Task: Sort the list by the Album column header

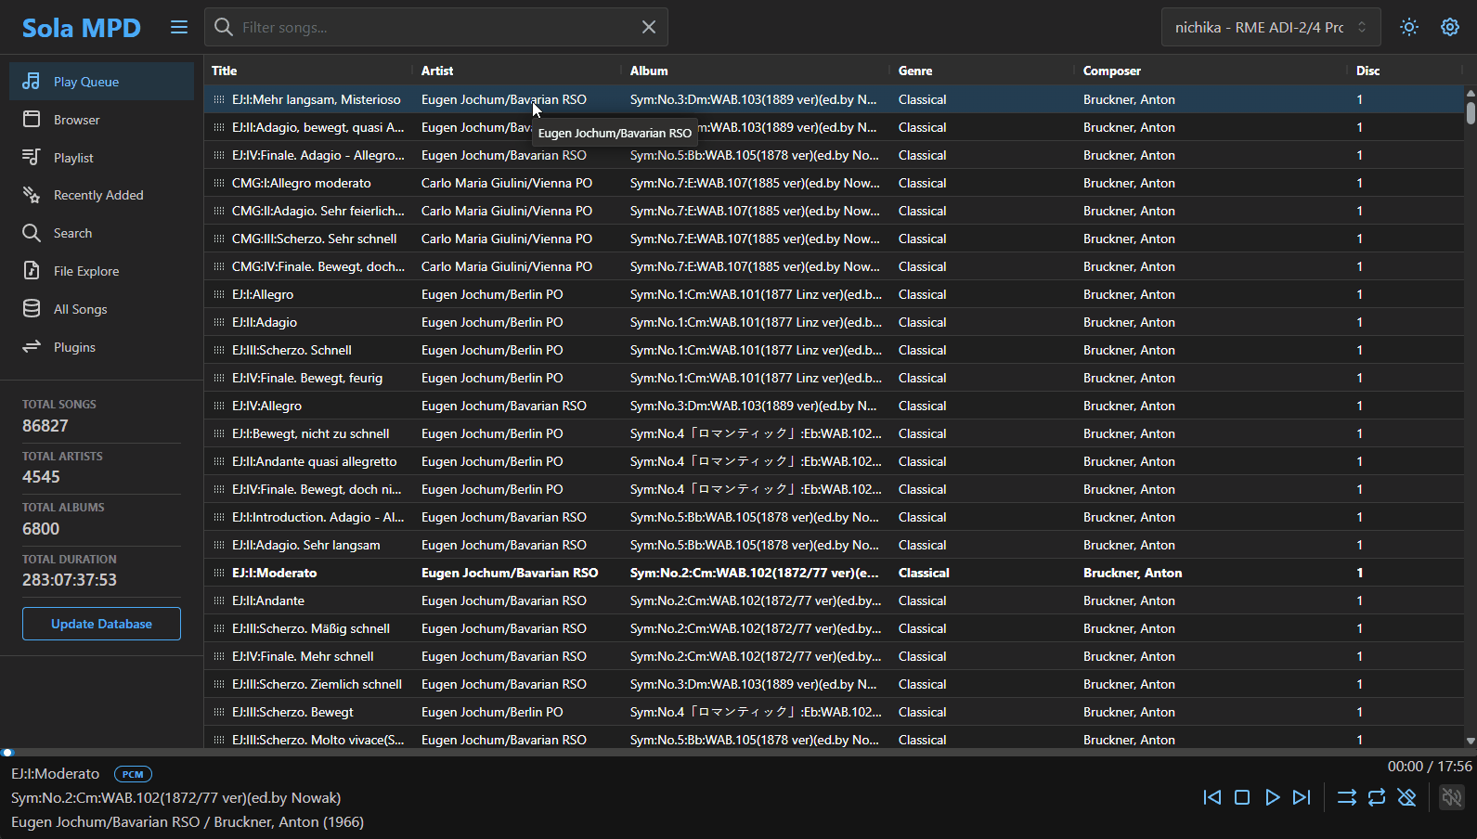Action: click(x=648, y=71)
